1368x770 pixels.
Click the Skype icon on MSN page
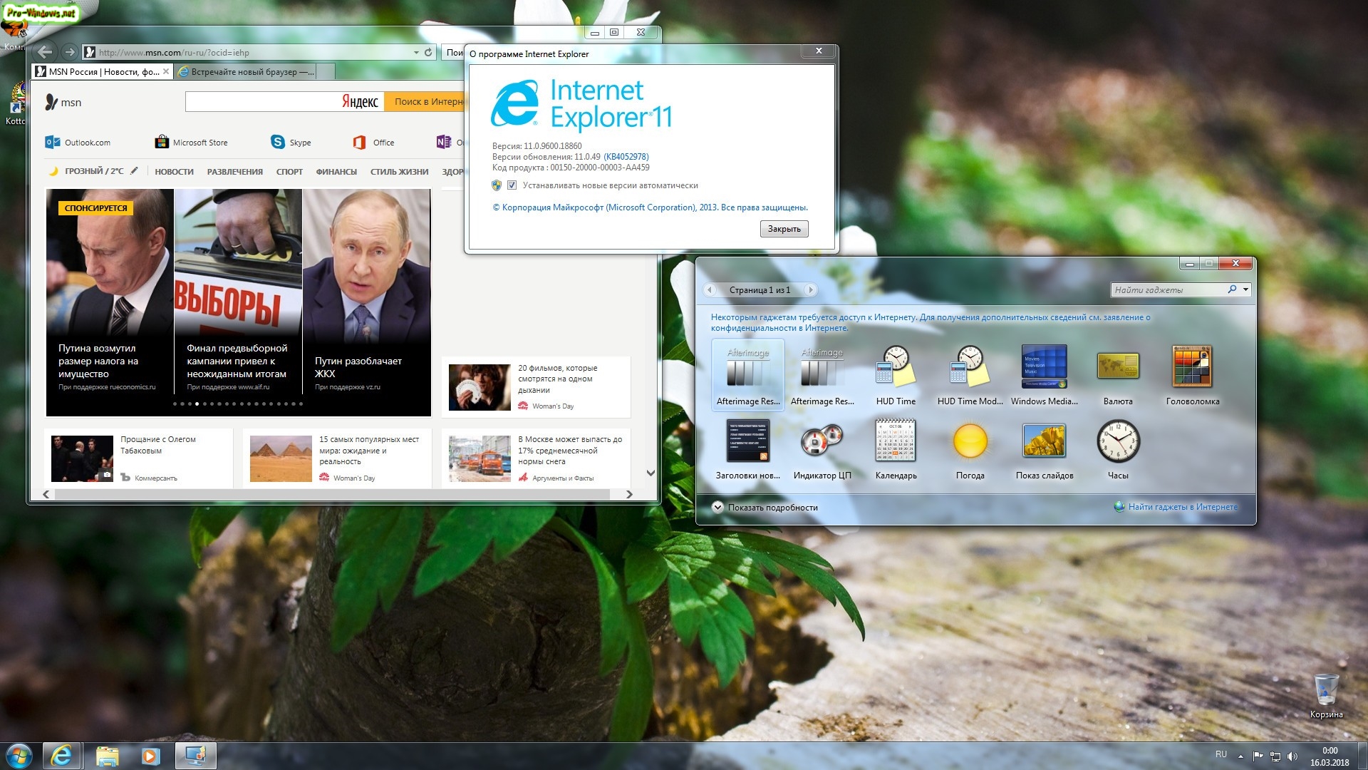click(278, 143)
